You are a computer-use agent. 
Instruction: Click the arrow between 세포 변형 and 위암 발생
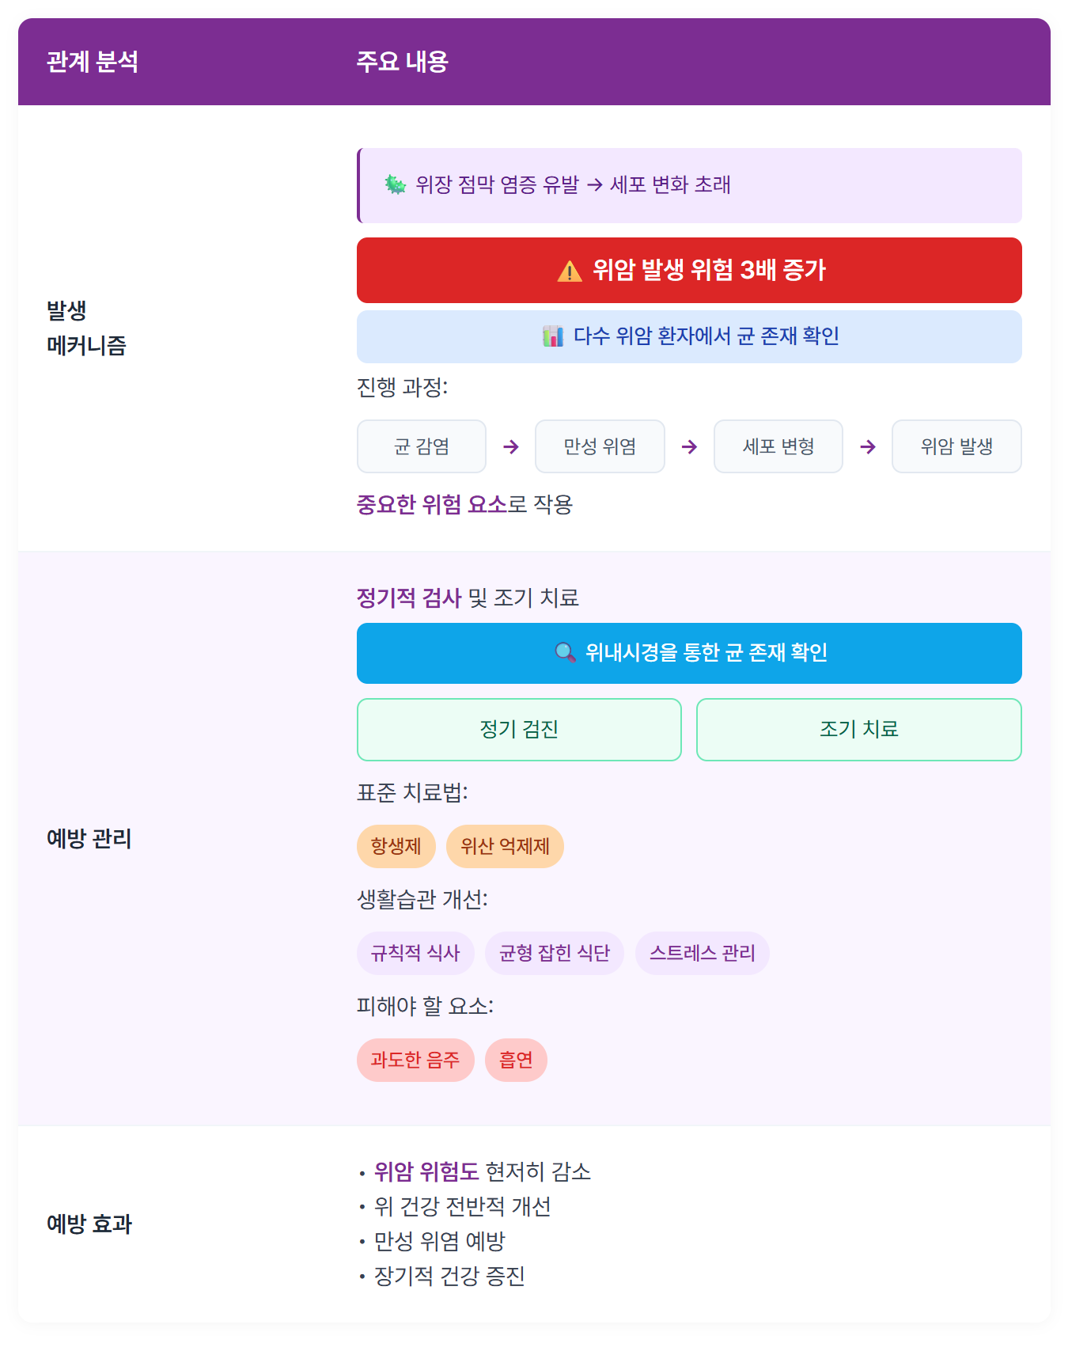(x=868, y=447)
